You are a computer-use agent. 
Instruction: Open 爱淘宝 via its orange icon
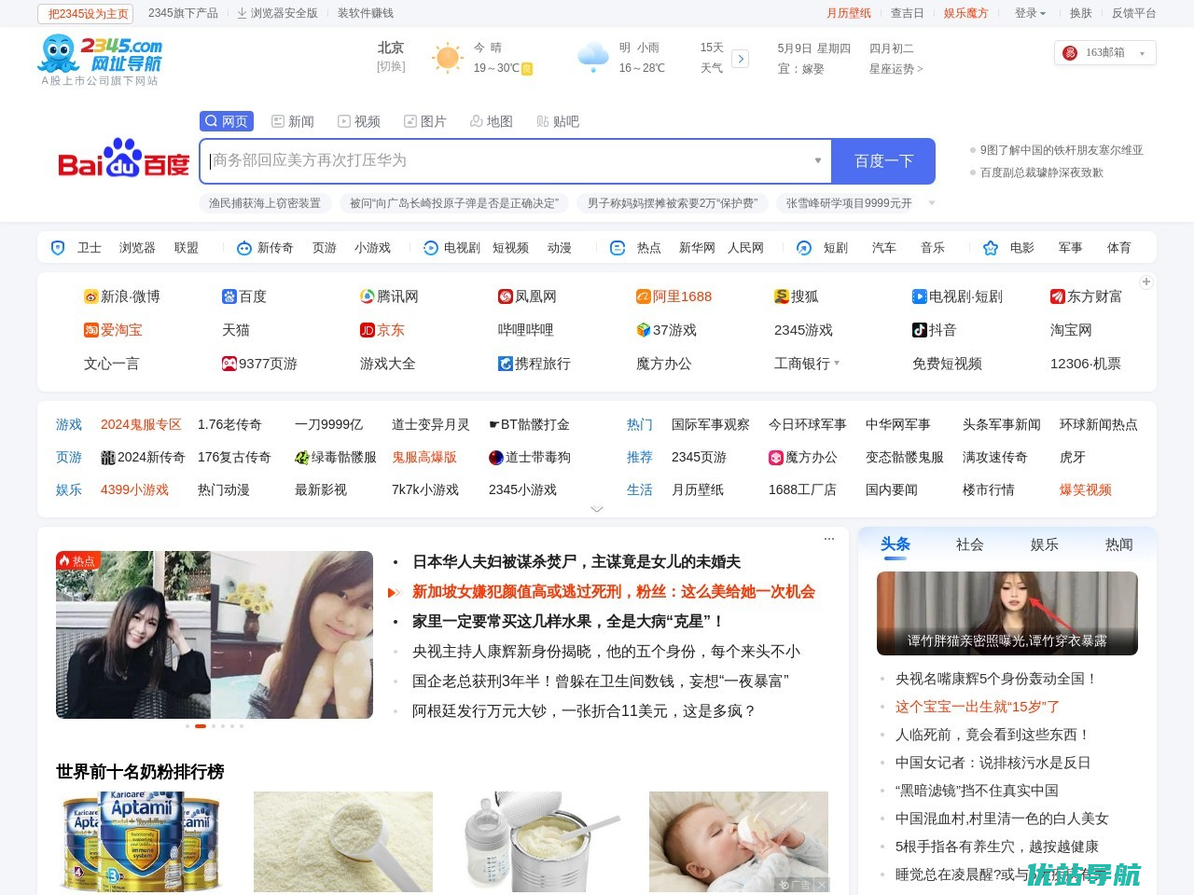coord(91,330)
